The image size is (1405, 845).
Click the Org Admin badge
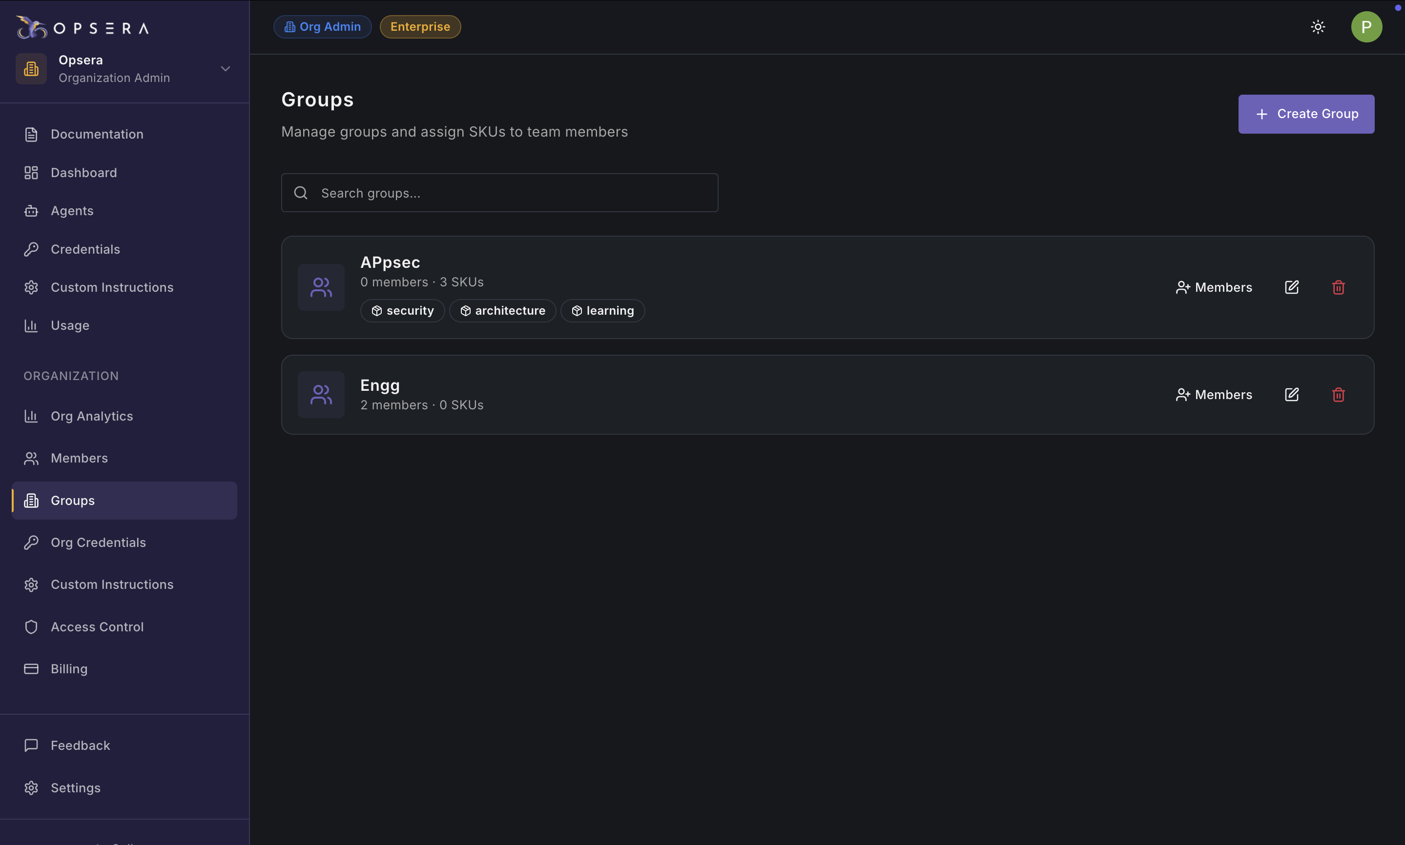pos(323,27)
